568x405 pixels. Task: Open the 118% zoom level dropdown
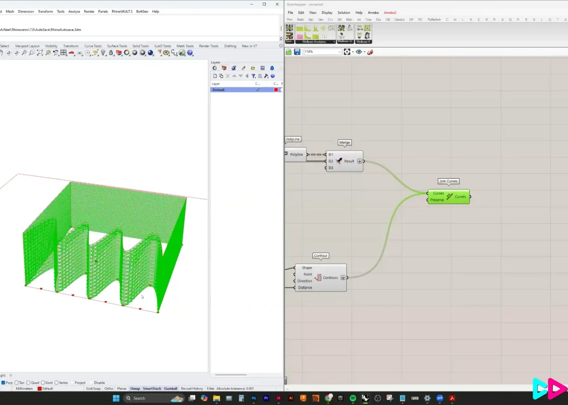point(339,52)
